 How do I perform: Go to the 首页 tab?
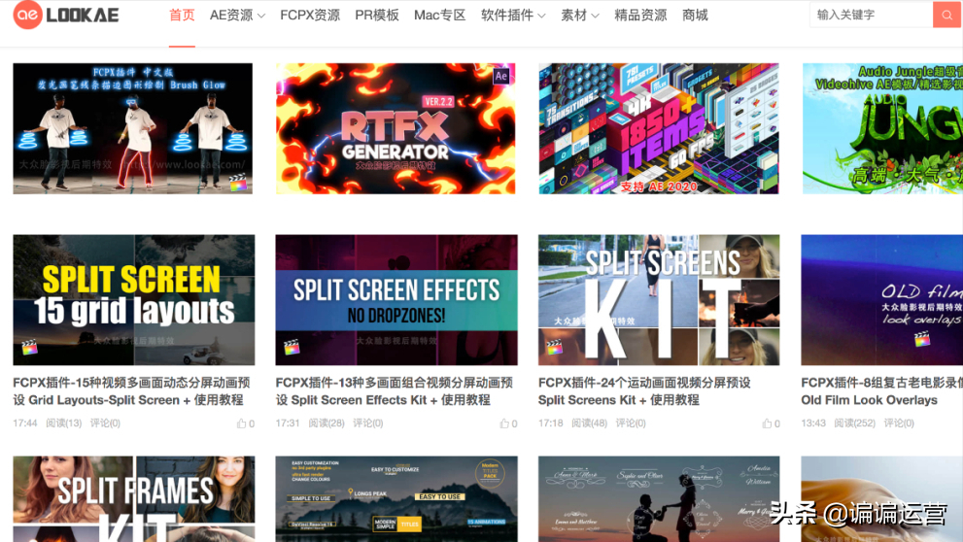[182, 16]
